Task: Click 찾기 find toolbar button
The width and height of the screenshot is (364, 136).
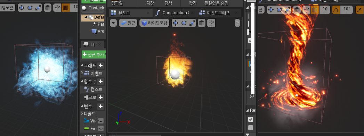Action: click(x=193, y=3)
